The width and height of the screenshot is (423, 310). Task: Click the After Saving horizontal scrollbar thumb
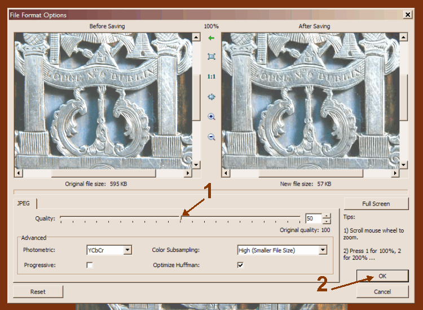click(311, 173)
